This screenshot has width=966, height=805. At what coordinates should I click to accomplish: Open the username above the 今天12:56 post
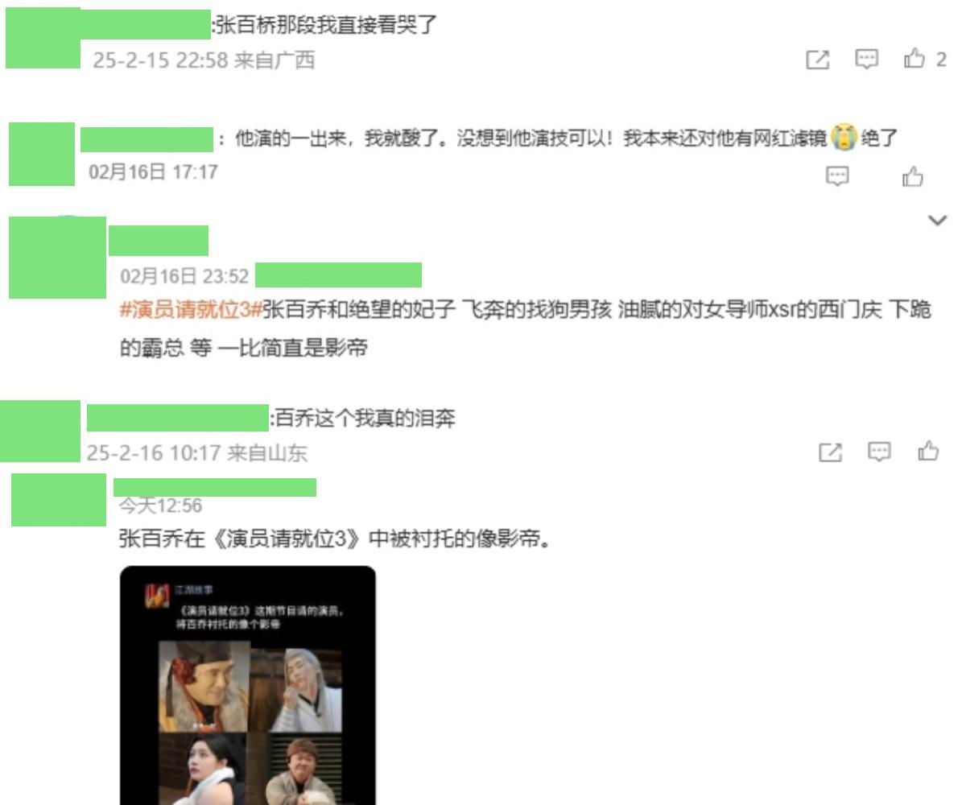pyautogui.click(x=215, y=487)
